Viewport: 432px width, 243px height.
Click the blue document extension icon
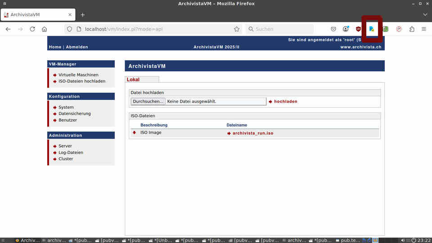click(372, 29)
